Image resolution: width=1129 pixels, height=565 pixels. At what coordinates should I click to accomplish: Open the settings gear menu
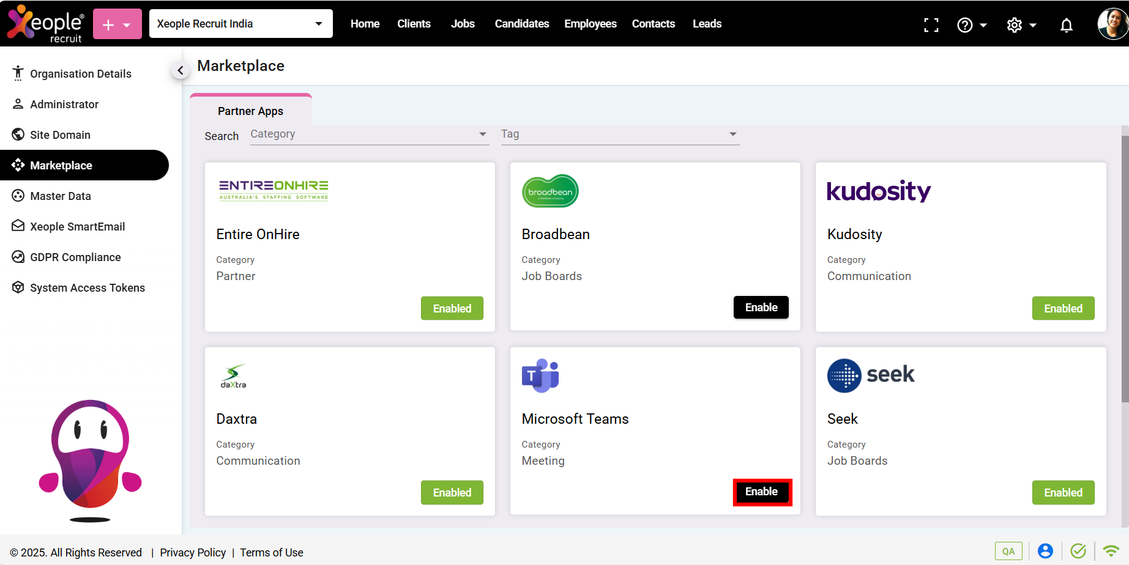click(x=1021, y=25)
